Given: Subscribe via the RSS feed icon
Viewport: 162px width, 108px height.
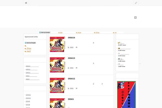Looking at the screenshot, I should (x=135, y=18).
